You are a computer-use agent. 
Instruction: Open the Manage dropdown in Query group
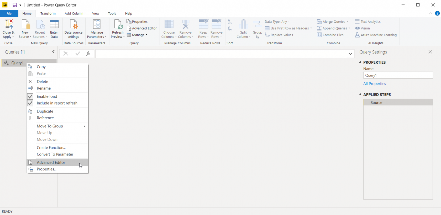point(137,35)
